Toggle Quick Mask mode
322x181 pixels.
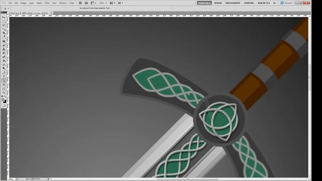click(4, 105)
